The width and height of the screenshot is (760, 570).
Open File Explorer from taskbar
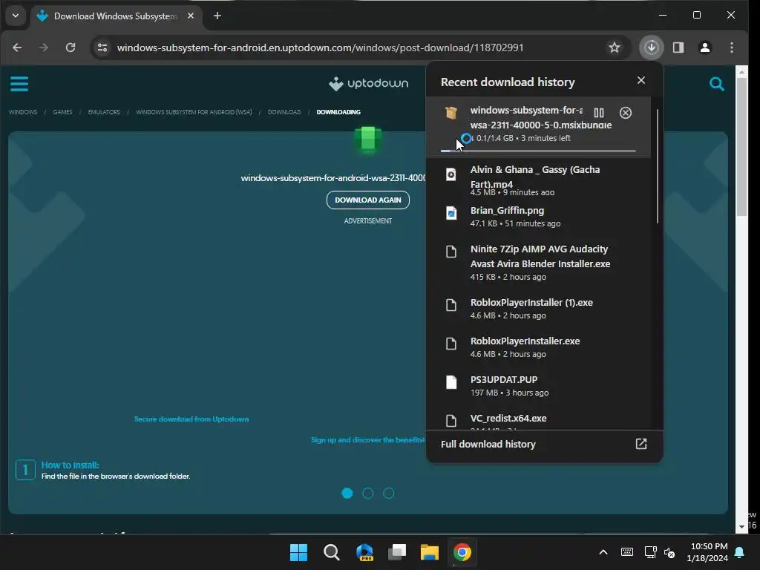coord(430,552)
